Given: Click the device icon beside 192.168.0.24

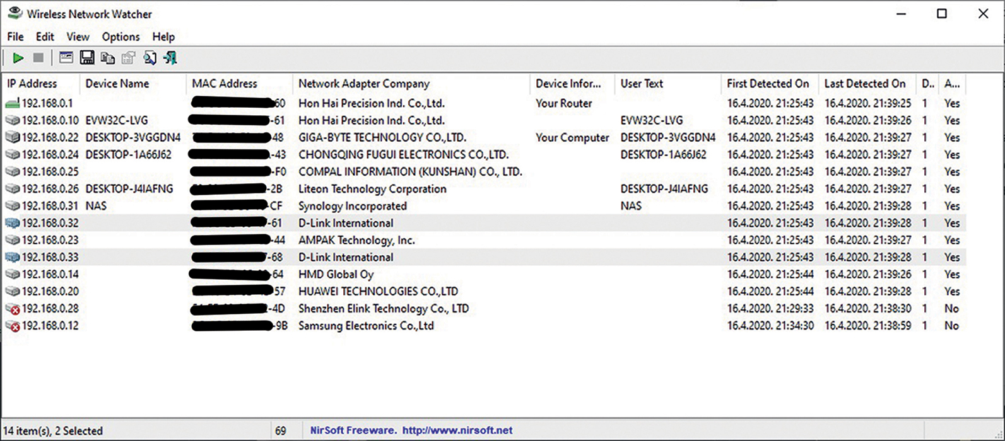Looking at the screenshot, I should pos(13,154).
